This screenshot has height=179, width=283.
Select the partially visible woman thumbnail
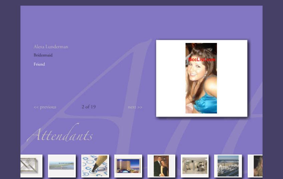257,166
